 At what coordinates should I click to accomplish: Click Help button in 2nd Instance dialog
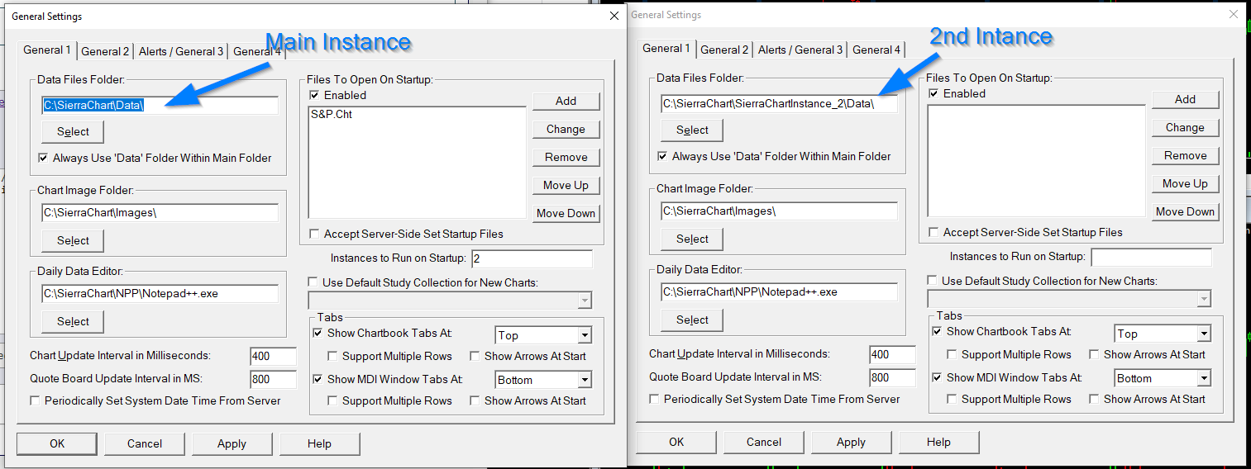click(x=938, y=442)
